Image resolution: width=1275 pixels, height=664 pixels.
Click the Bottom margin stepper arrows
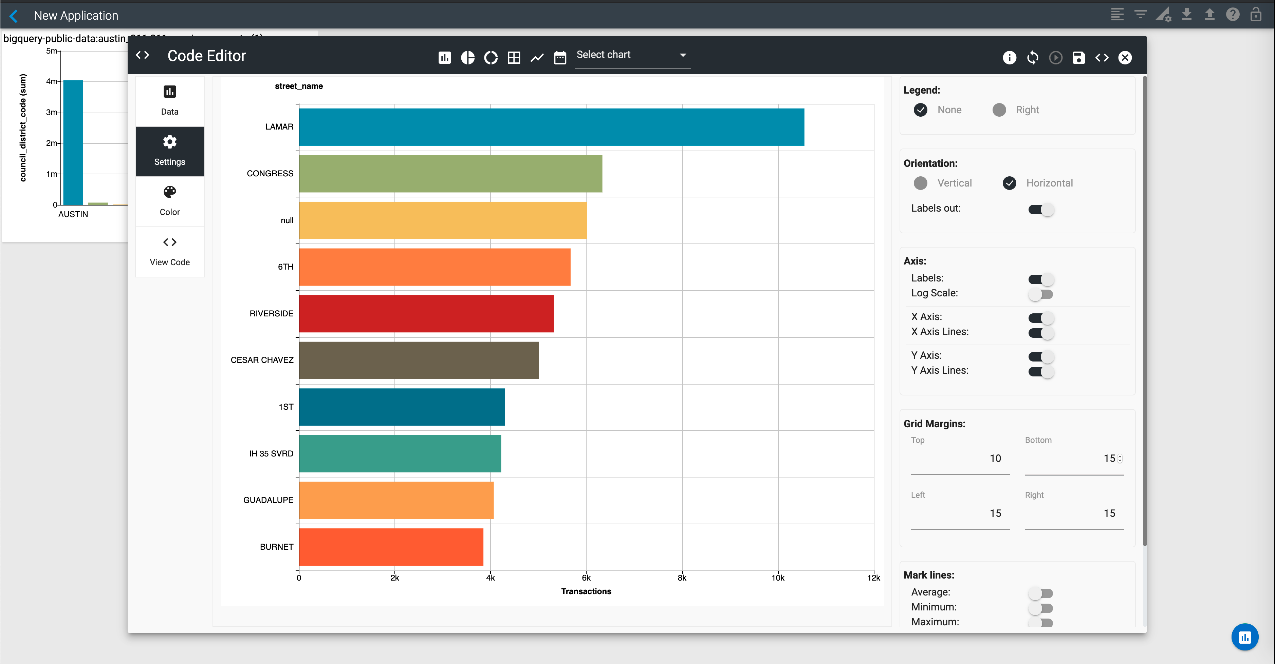click(x=1120, y=459)
